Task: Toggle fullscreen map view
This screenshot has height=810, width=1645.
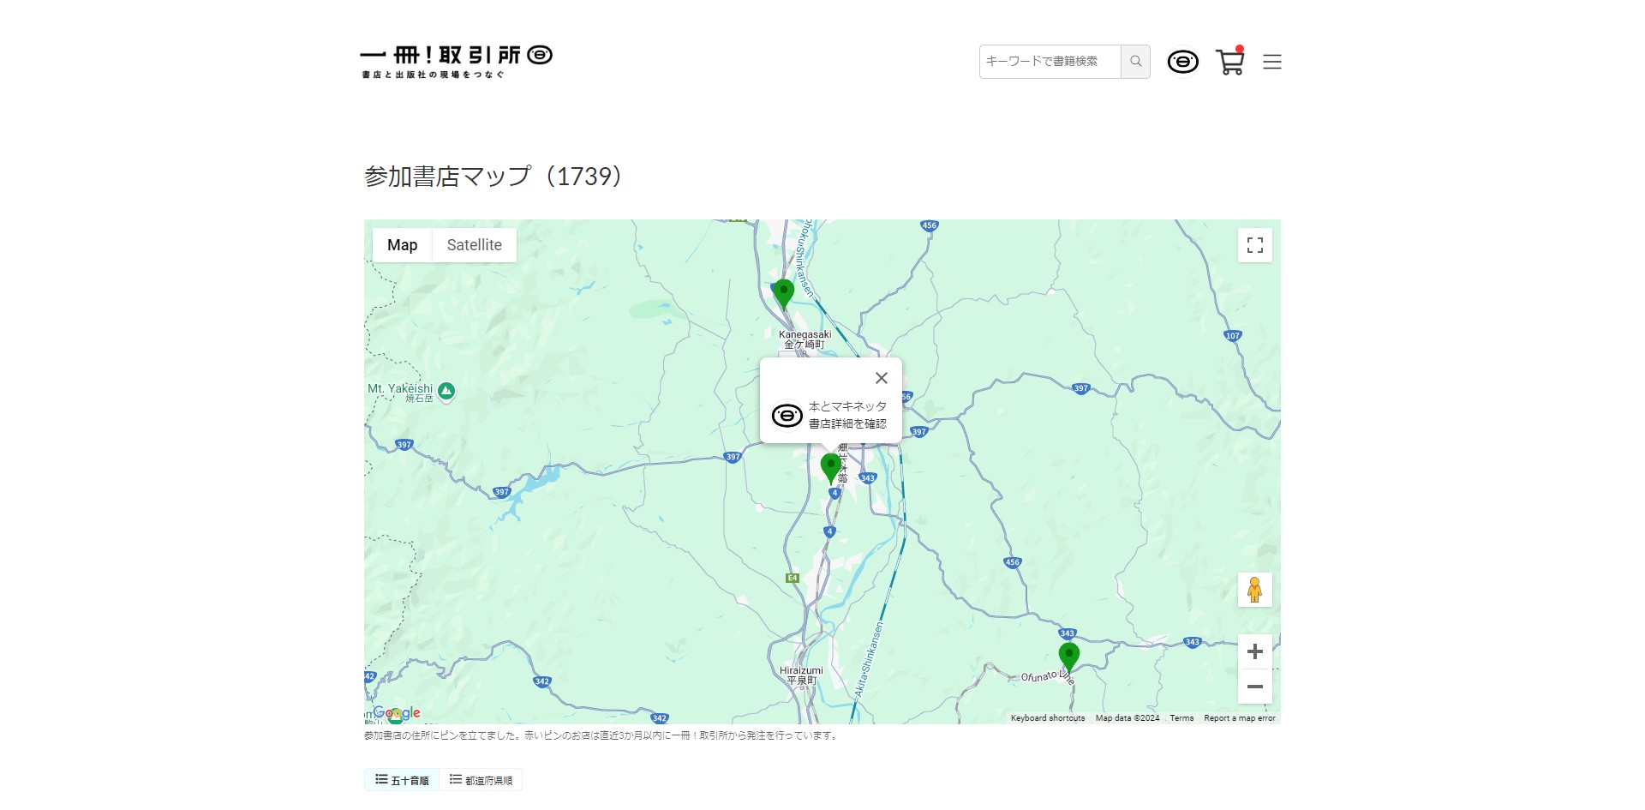Action: pyautogui.click(x=1255, y=245)
